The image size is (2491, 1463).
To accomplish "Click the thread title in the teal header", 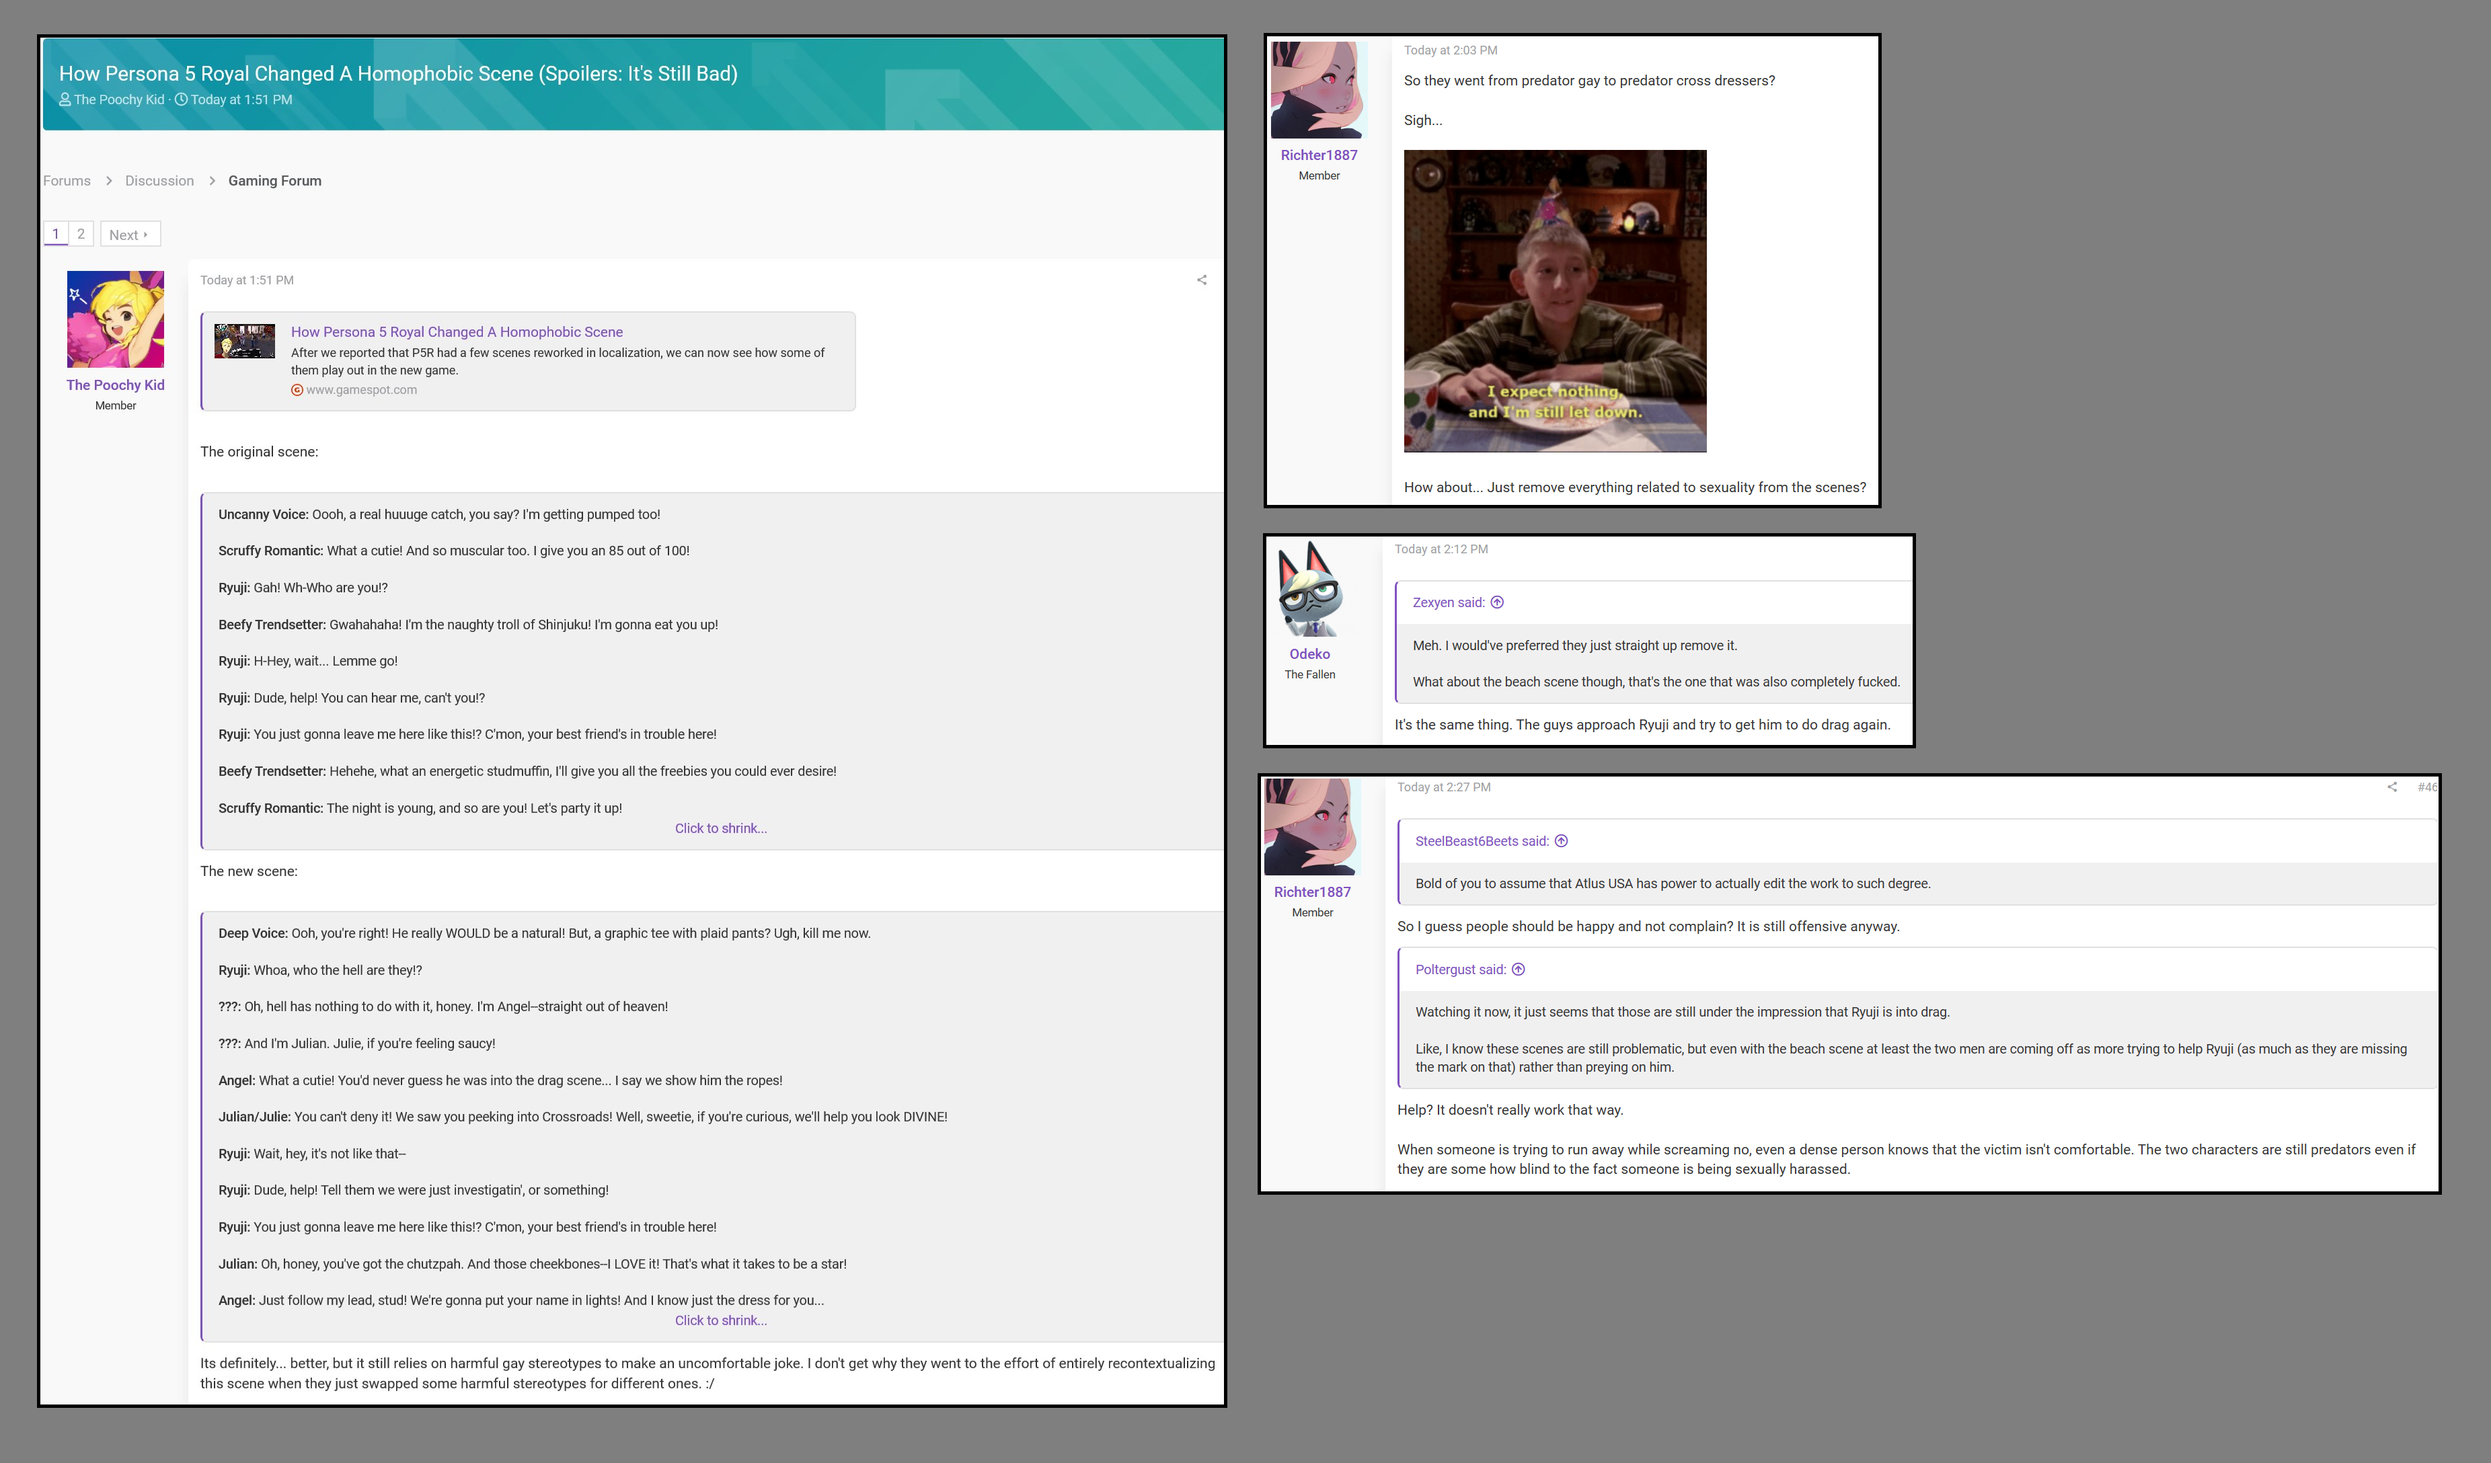I will click(398, 73).
